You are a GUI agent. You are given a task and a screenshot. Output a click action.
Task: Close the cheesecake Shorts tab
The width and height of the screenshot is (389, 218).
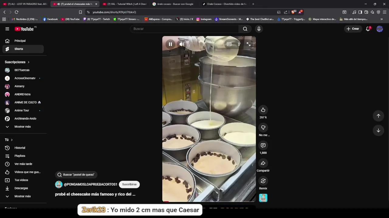tap(96, 4)
